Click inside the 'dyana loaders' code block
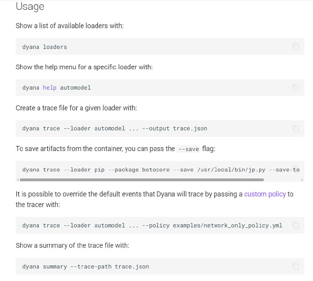 click(x=156, y=47)
